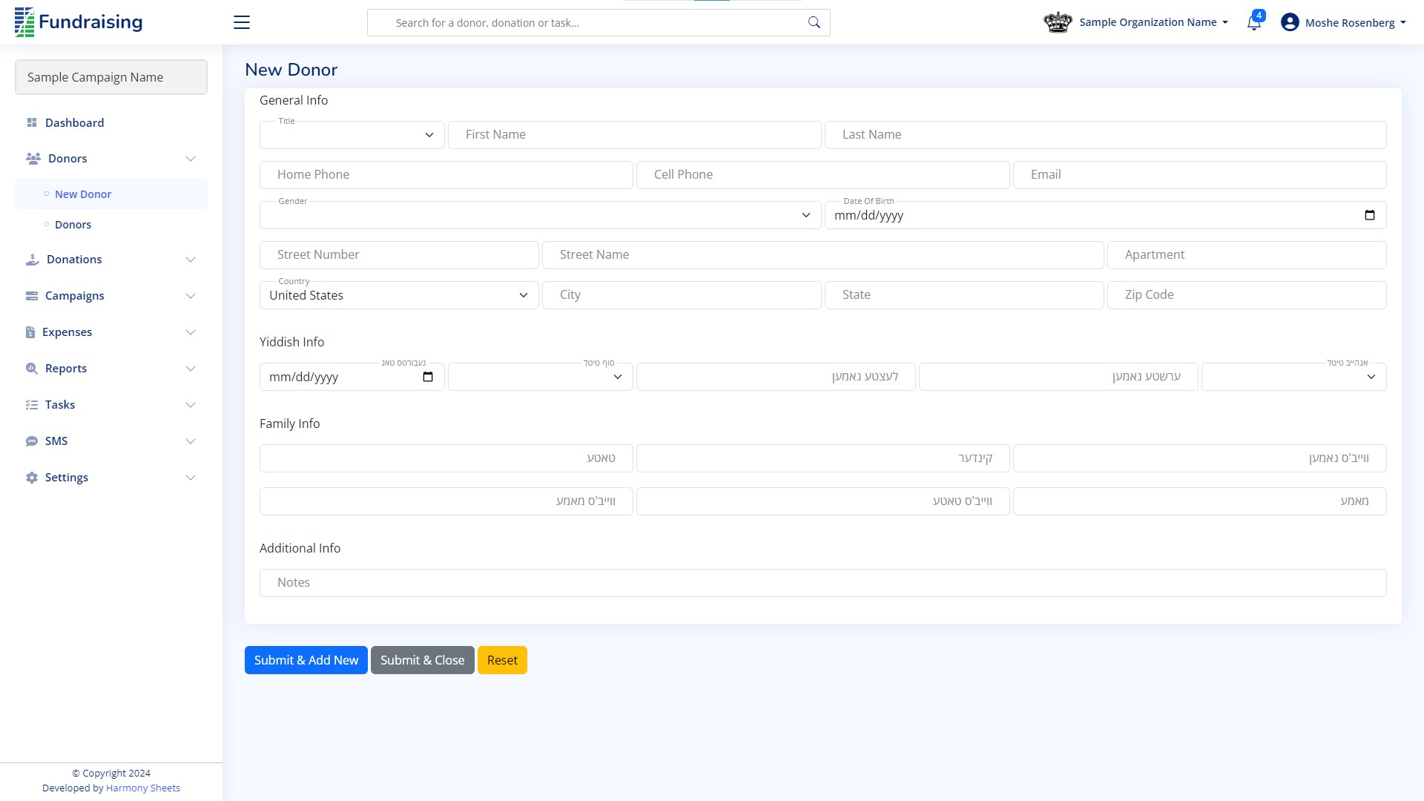Click the Donors people icon
Viewport: 1424px width, 801px height.
33,158
